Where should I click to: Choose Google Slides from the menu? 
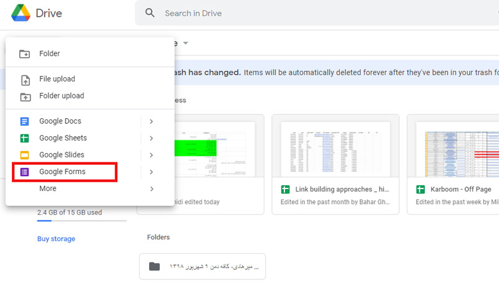pos(62,155)
